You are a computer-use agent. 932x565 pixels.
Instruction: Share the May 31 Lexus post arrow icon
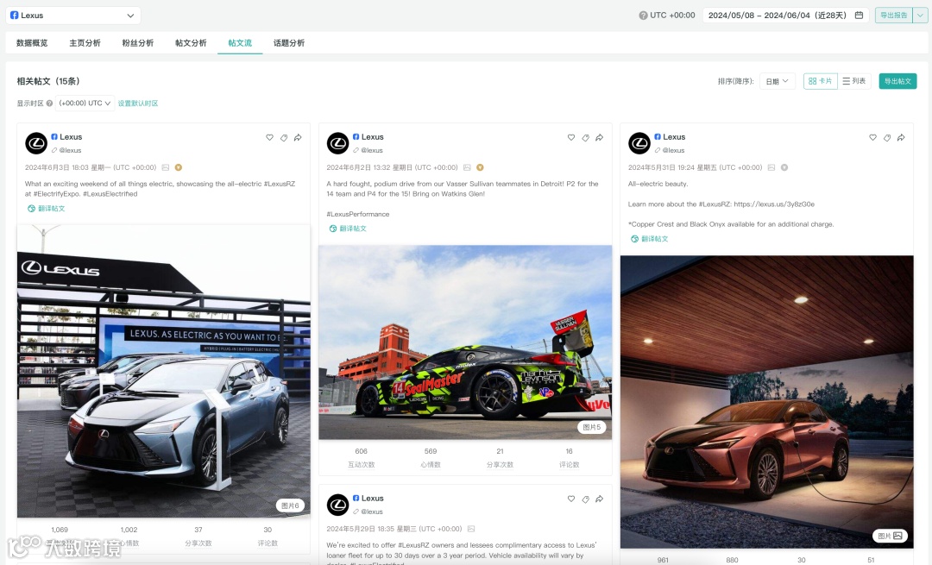point(901,137)
